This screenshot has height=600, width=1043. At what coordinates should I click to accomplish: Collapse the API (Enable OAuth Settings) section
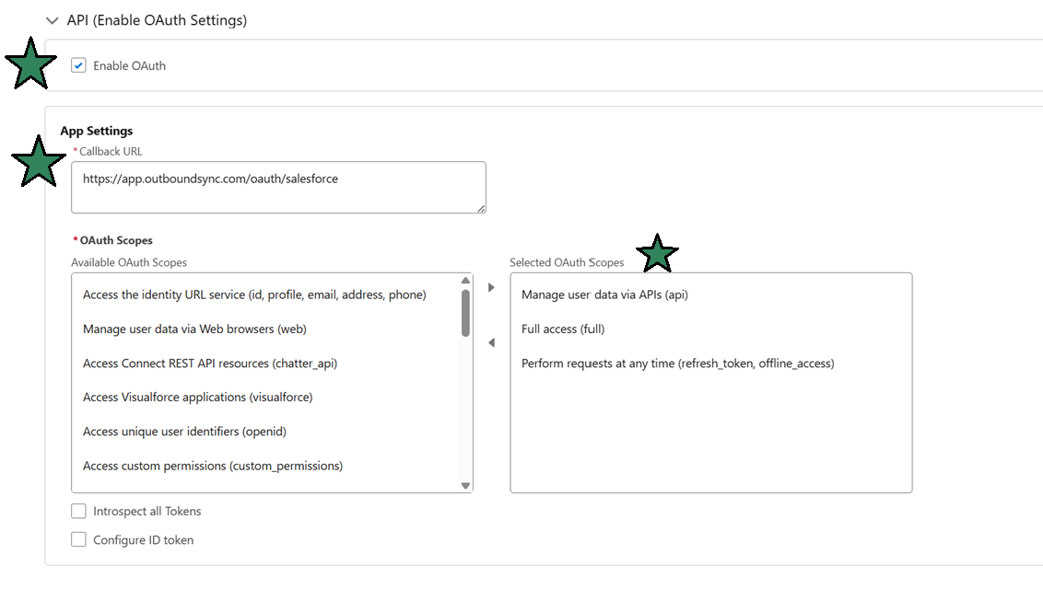click(52, 19)
